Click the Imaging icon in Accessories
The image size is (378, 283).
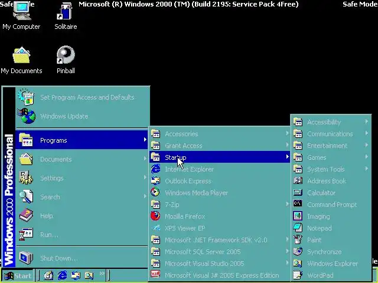pyautogui.click(x=298, y=216)
